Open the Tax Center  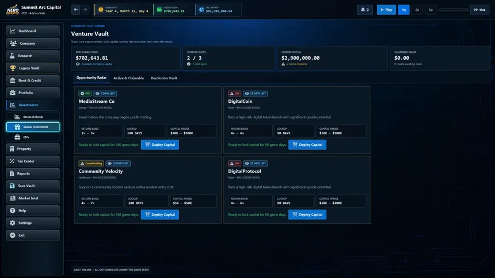(x=32, y=161)
